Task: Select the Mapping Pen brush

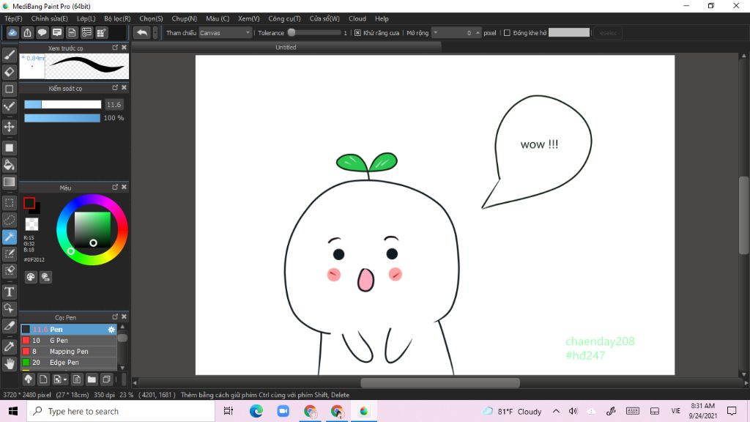Action: pyautogui.click(x=69, y=351)
